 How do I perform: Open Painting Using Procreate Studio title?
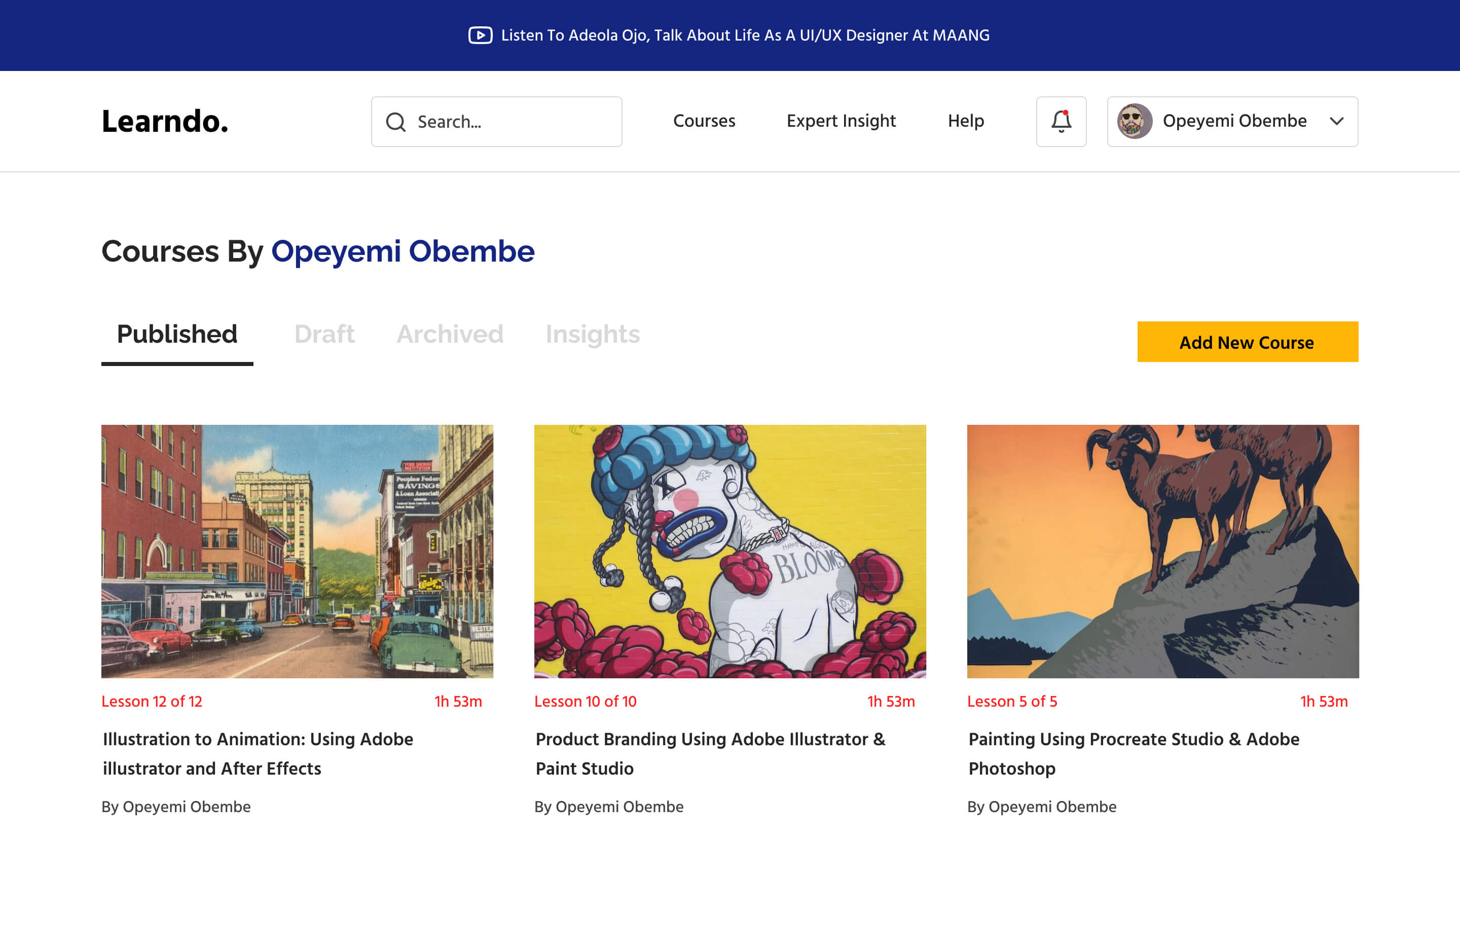coord(1134,754)
